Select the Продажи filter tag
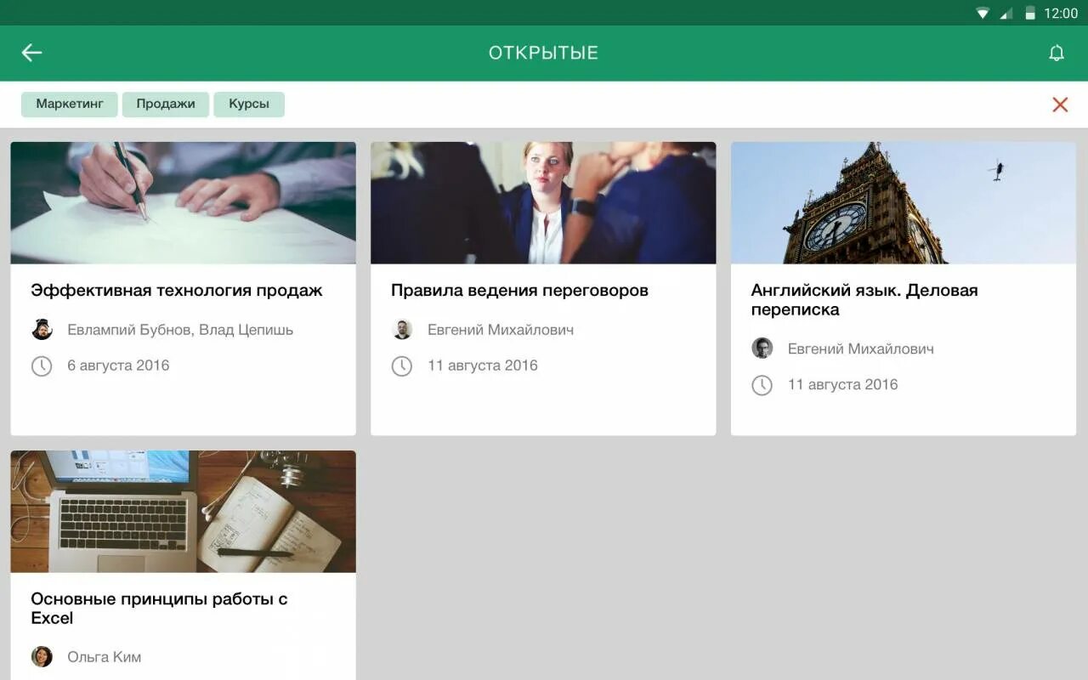Image resolution: width=1088 pixels, height=680 pixels. [x=166, y=104]
